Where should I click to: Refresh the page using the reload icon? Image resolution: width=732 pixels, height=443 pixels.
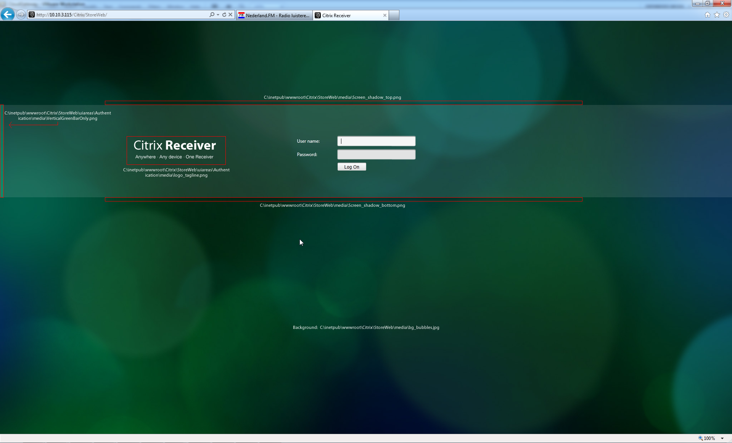coord(224,14)
